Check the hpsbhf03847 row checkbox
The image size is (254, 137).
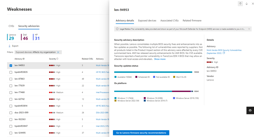tap(11, 126)
